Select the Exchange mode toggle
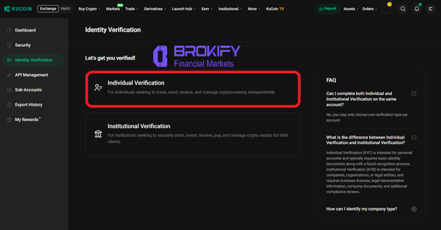Image resolution: width=441 pixels, height=230 pixels. tap(48, 9)
